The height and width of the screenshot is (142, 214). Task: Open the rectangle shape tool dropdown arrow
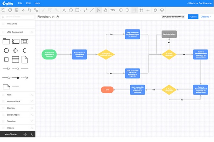(x=80, y=10)
